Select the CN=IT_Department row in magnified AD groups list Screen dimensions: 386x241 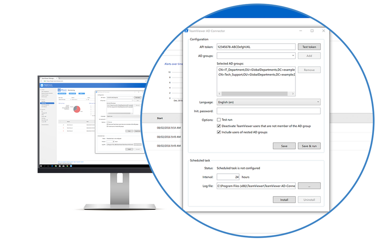tap(256, 70)
